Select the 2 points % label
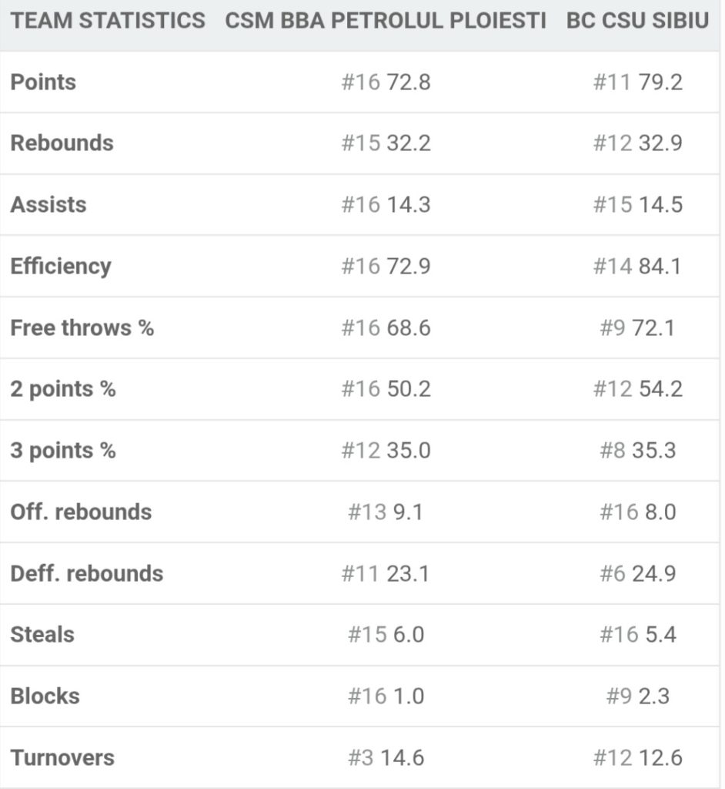The width and height of the screenshot is (725, 789). click(63, 389)
